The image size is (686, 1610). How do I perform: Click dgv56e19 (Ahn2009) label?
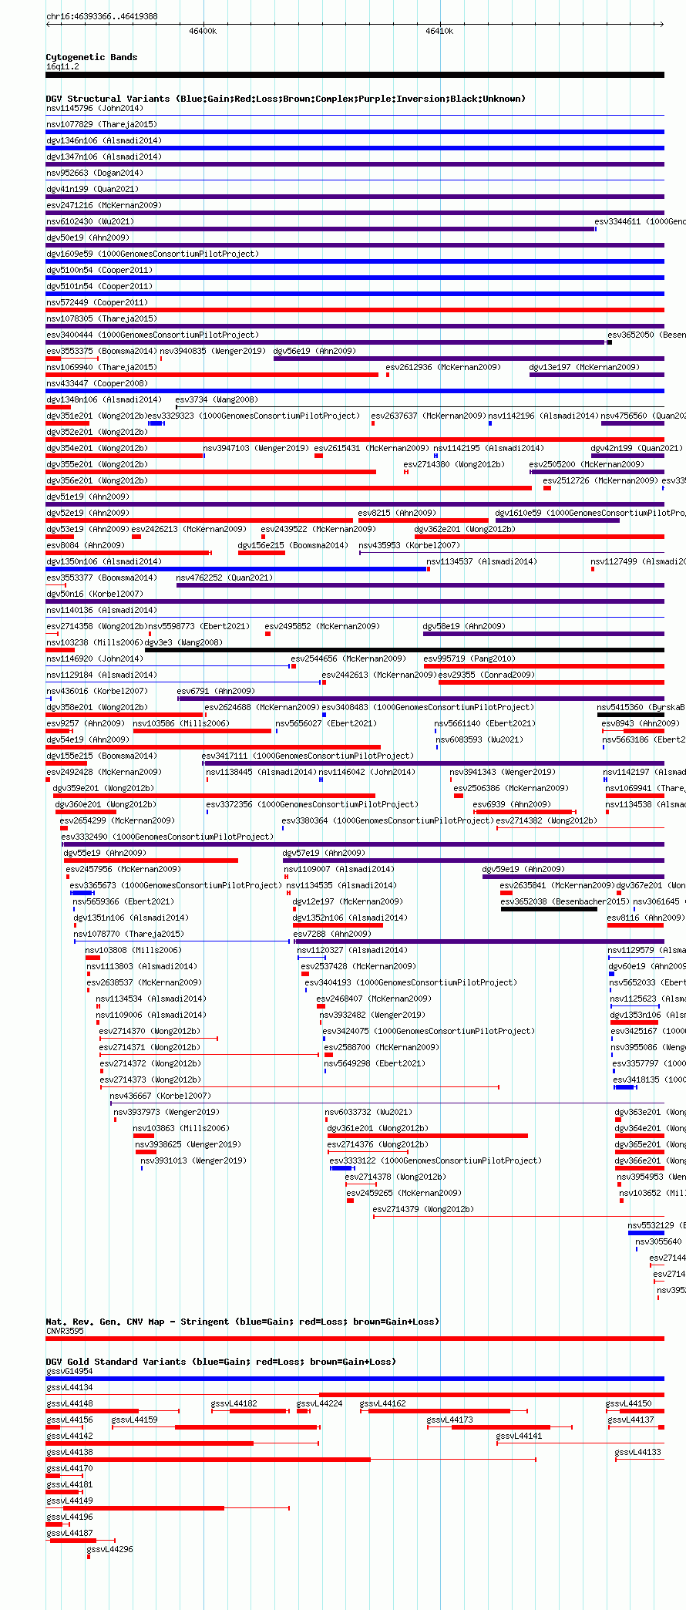coord(314,351)
